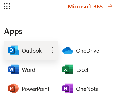The image size is (117, 97).
Task: Open Outlook via its envelope icon
Action: pos(13,50)
